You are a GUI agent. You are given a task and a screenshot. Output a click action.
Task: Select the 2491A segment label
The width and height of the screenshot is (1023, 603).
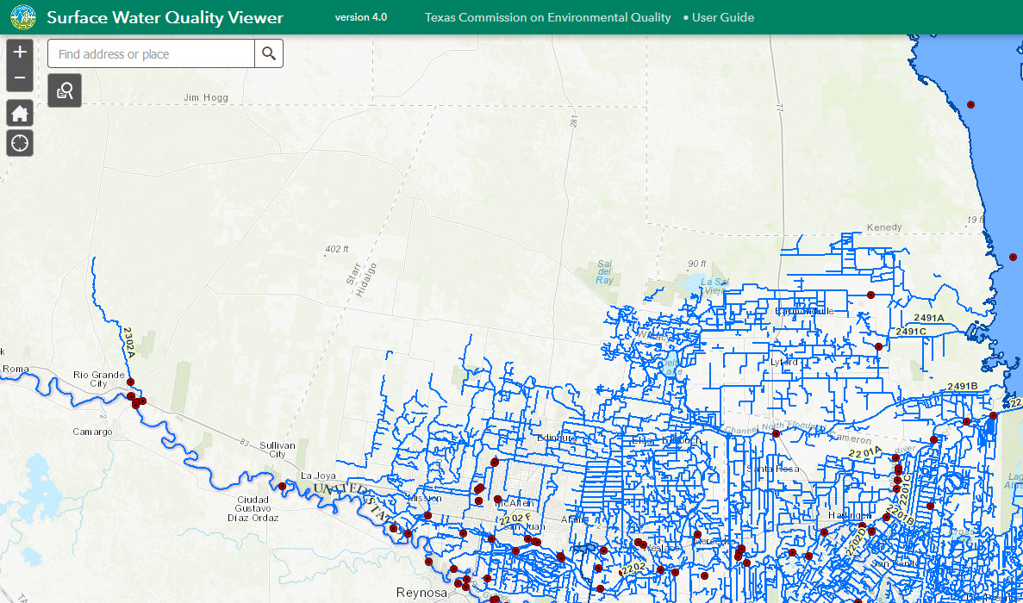click(x=929, y=318)
